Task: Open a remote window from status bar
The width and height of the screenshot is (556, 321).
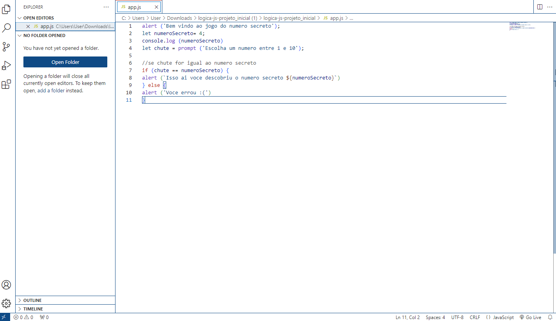Action: [5, 317]
